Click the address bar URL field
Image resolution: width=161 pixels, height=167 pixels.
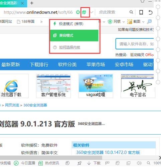point(38,12)
